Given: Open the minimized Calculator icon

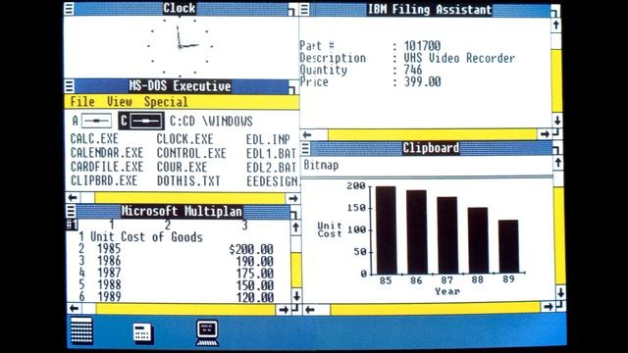Looking at the screenshot, I should tap(143, 333).
